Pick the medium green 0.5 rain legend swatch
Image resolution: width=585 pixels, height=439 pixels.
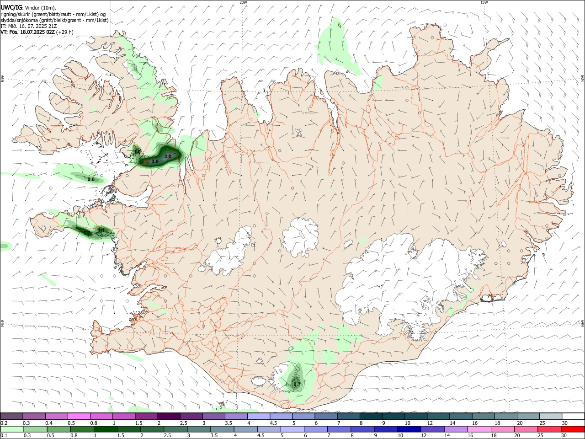[58, 429]
